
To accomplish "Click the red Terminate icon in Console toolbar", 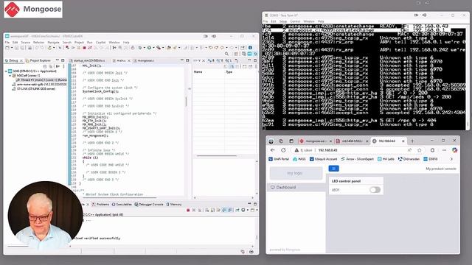I will (x=188, y=211).
